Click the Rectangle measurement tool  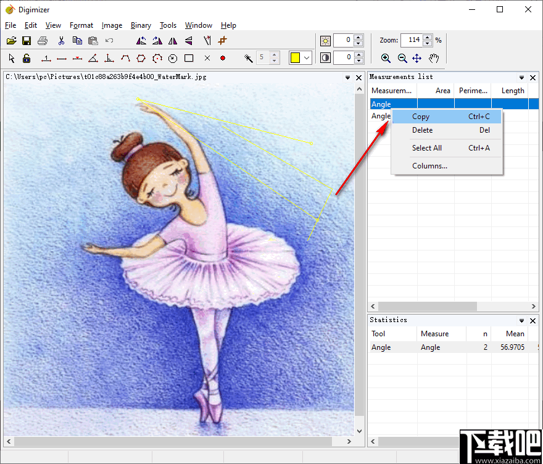[189, 58]
